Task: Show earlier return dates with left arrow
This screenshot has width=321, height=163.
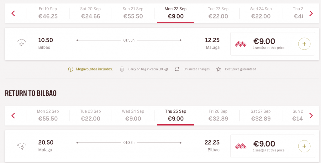Action: click(13, 116)
